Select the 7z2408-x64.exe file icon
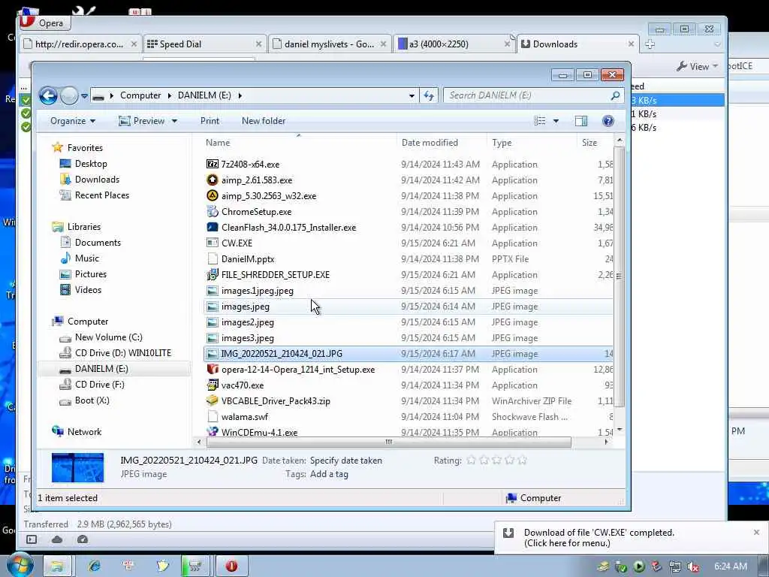This screenshot has height=577, width=769. 212,164
